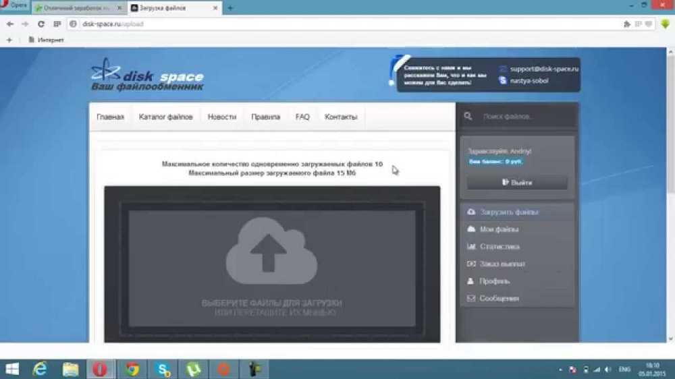This screenshot has width=675, height=379.
Task: Click the disk space logo
Action: [x=147, y=76]
